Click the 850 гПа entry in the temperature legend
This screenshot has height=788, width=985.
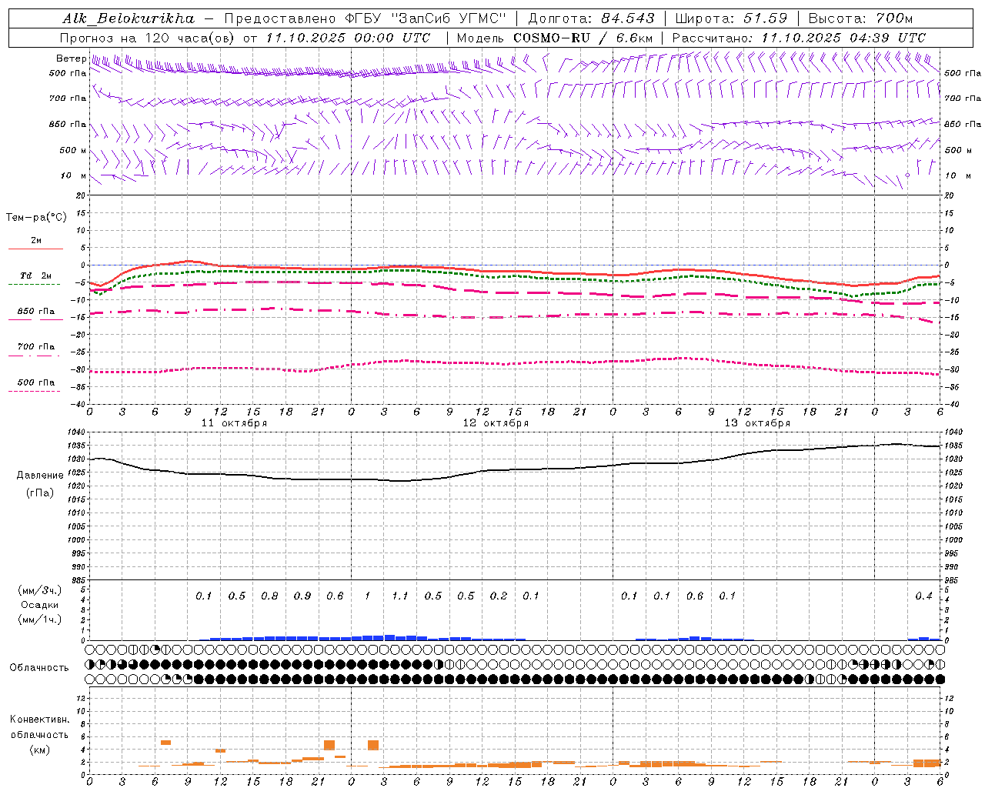[35, 312]
